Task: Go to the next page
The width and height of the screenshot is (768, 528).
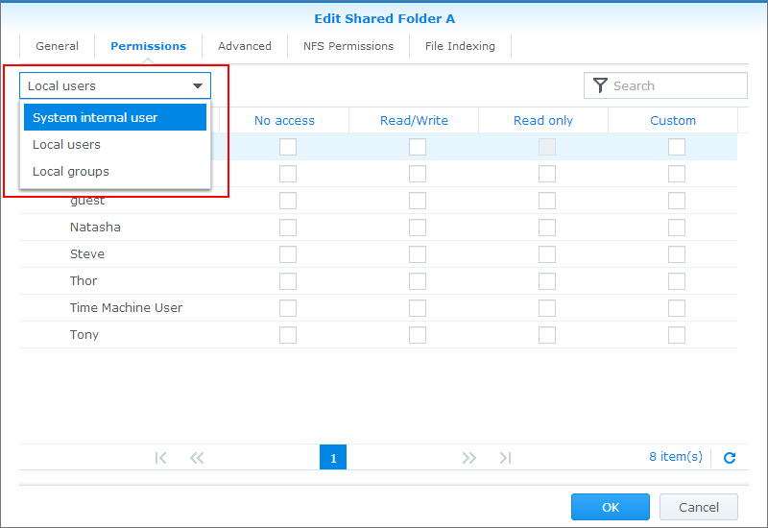Action: tap(468, 458)
